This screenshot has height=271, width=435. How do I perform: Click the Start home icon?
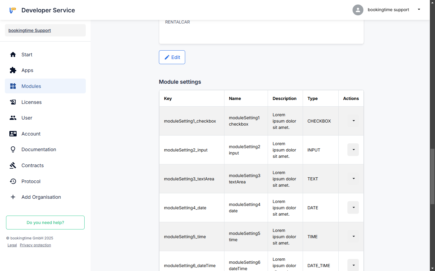coord(13,55)
